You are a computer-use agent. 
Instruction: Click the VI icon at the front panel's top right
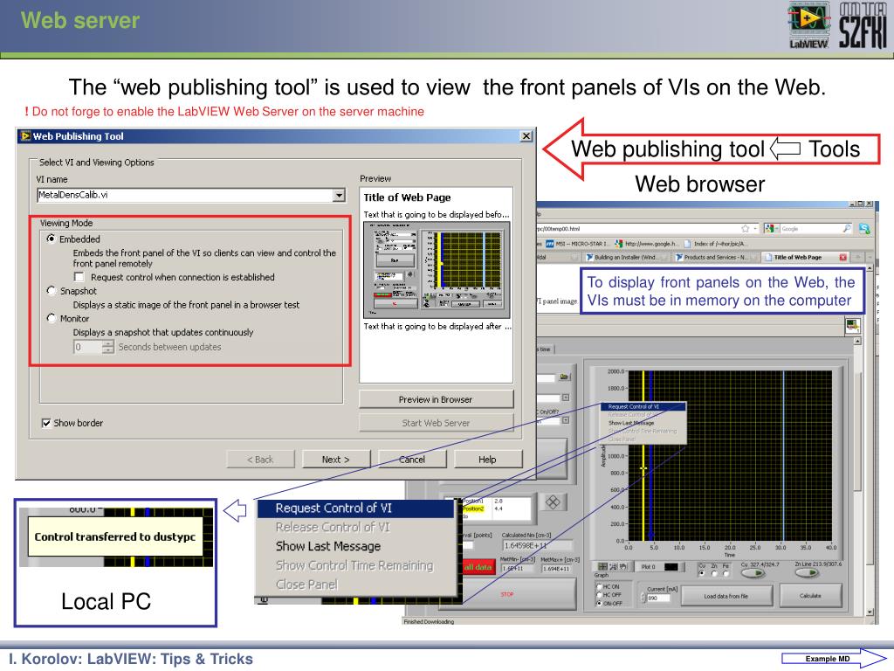coord(852,326)
